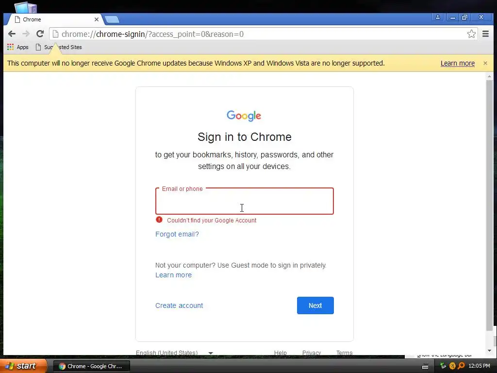This screenshot has width=497, height=373.
Task: Click the Google logo
Action: click(x=244, y=116)
